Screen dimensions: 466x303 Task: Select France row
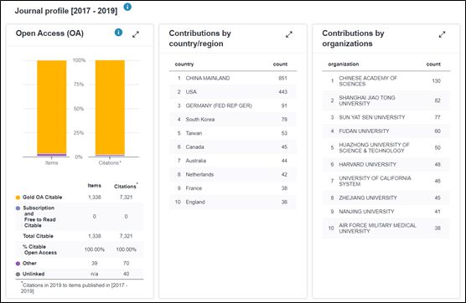tap(233, 188)
